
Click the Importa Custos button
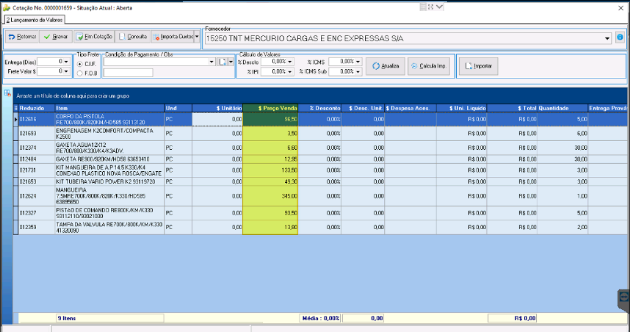tap(173, 37)
